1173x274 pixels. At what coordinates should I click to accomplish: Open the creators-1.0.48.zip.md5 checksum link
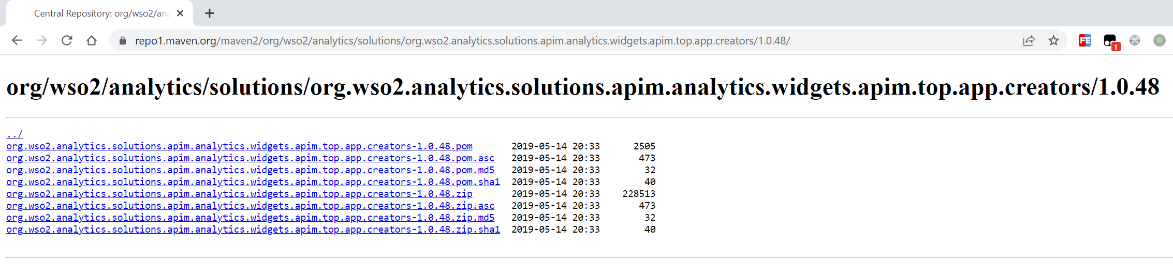(250, 218)
